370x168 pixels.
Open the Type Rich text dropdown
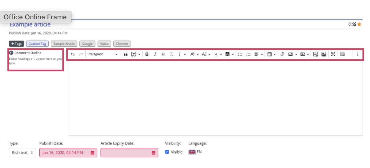pyautogui.click(x=22, y=153)
